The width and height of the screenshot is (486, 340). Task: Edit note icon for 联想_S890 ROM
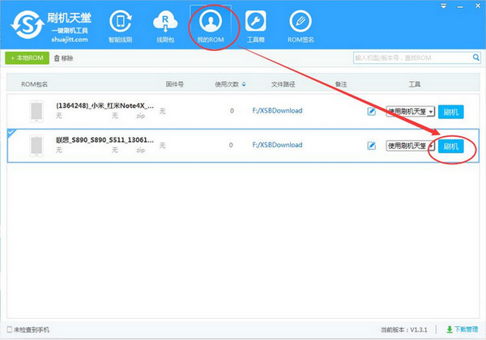pyautogui.click(x=371, y=146)
